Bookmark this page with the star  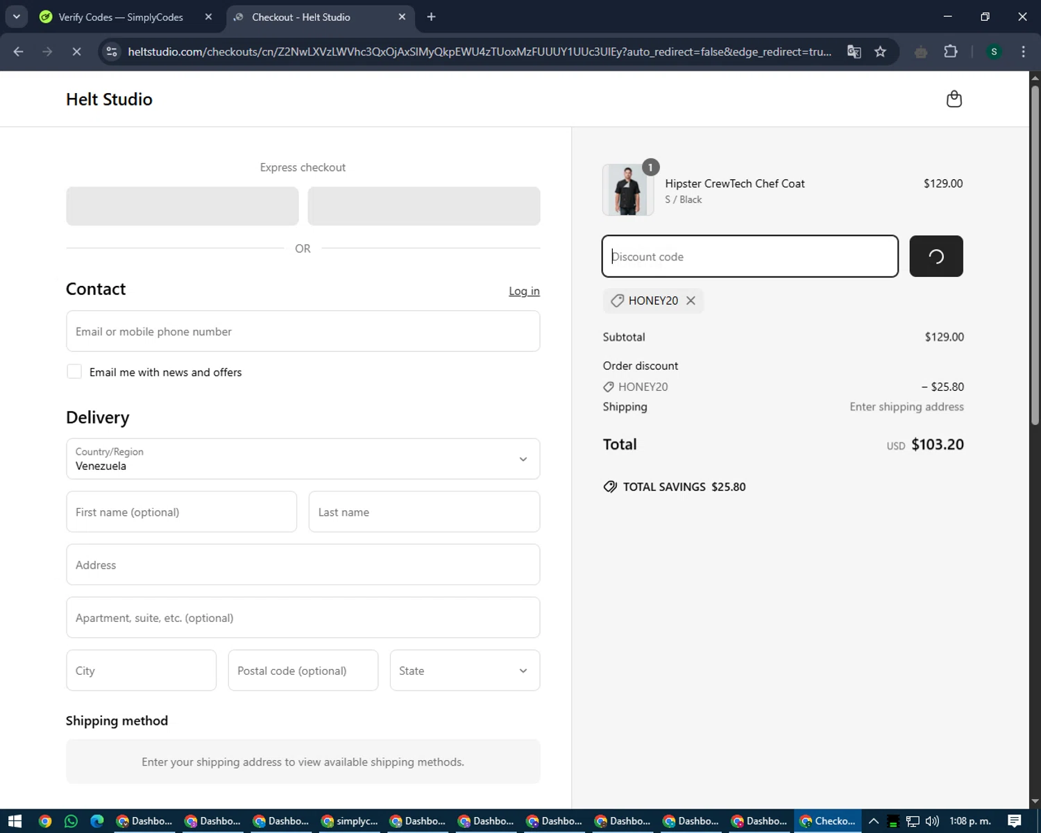(880, 51)
